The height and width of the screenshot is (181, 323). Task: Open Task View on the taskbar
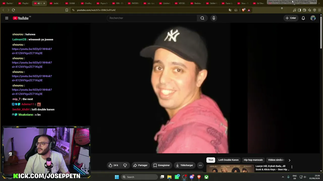(x=162, y=177)
